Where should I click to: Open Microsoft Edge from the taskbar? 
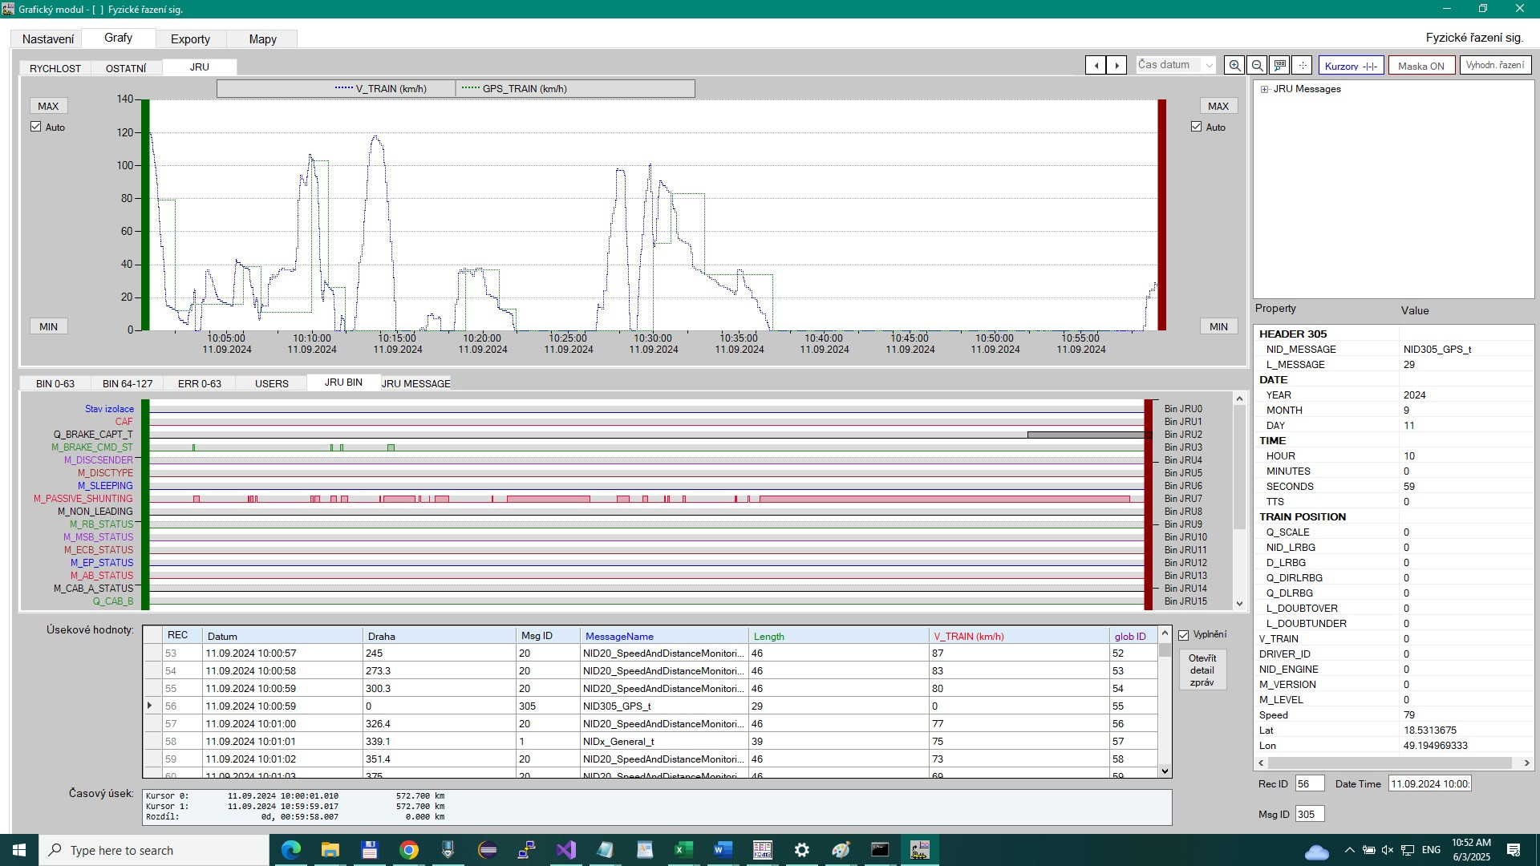290,850
